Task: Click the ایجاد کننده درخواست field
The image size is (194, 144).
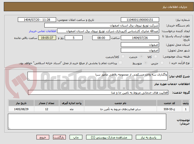Action: [108, 31]
